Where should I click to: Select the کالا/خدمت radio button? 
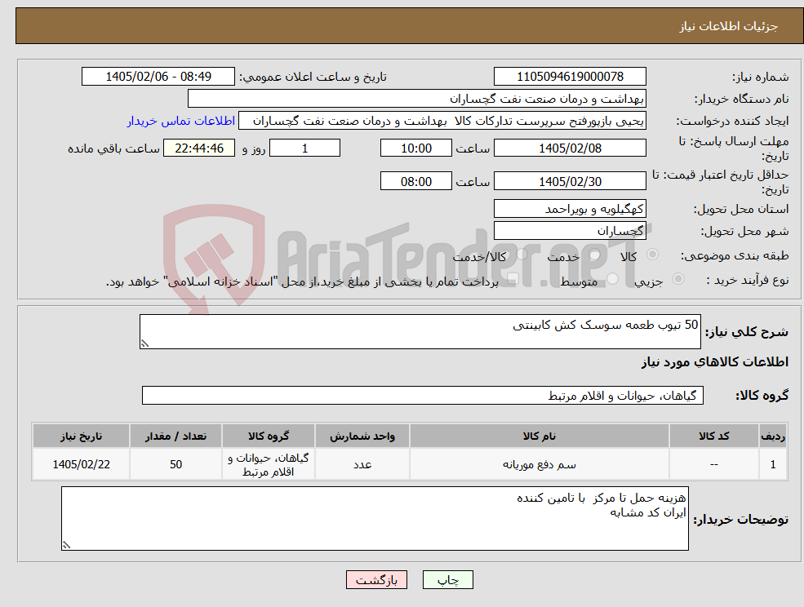pyautogui.click(x=522, y=255)
